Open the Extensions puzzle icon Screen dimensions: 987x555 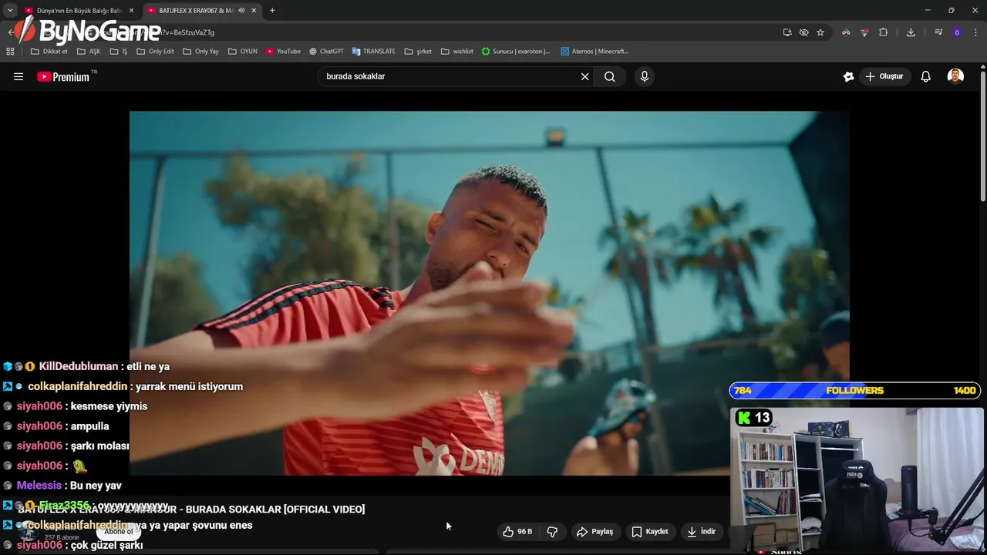coord(884,32)
